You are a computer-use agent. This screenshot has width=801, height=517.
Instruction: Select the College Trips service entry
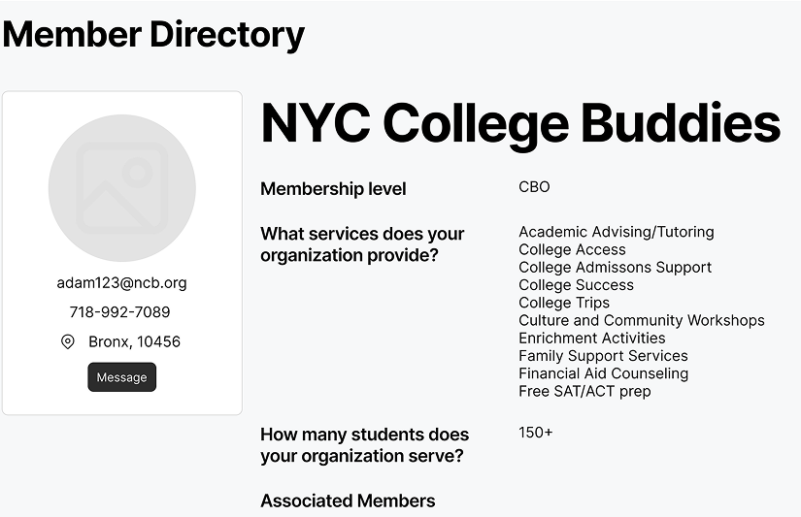point(564,303)
